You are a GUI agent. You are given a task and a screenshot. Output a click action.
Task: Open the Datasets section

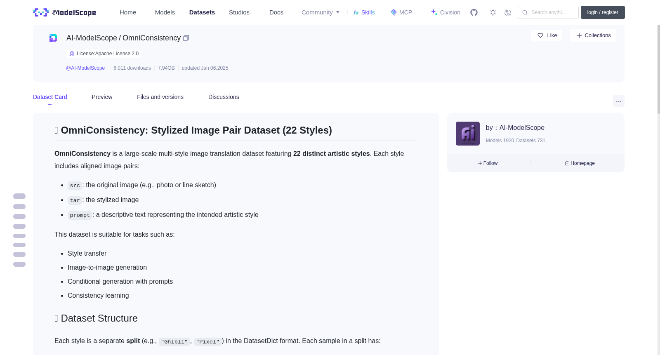pyautogui.click(x=202, y=12)
